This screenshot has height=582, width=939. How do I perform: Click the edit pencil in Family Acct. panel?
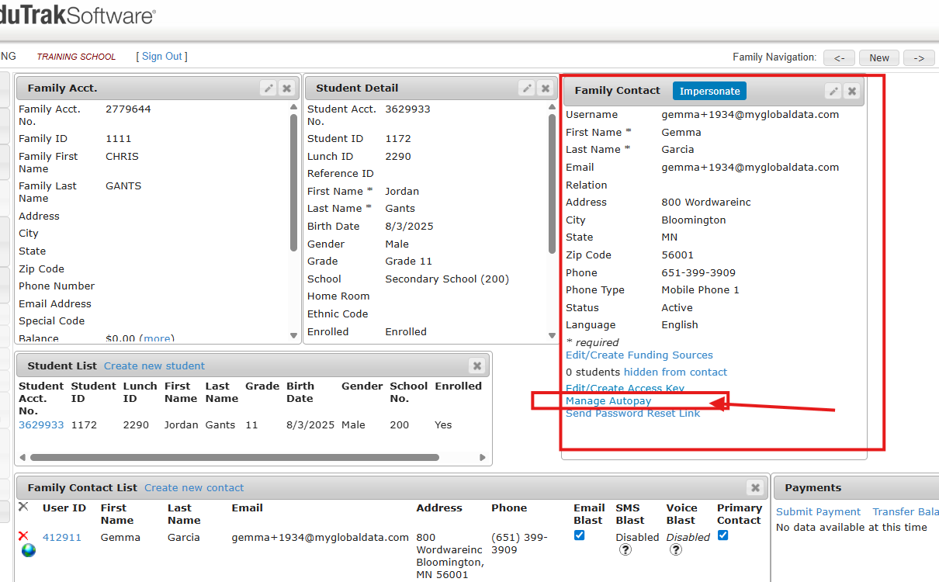pos(269,88)
